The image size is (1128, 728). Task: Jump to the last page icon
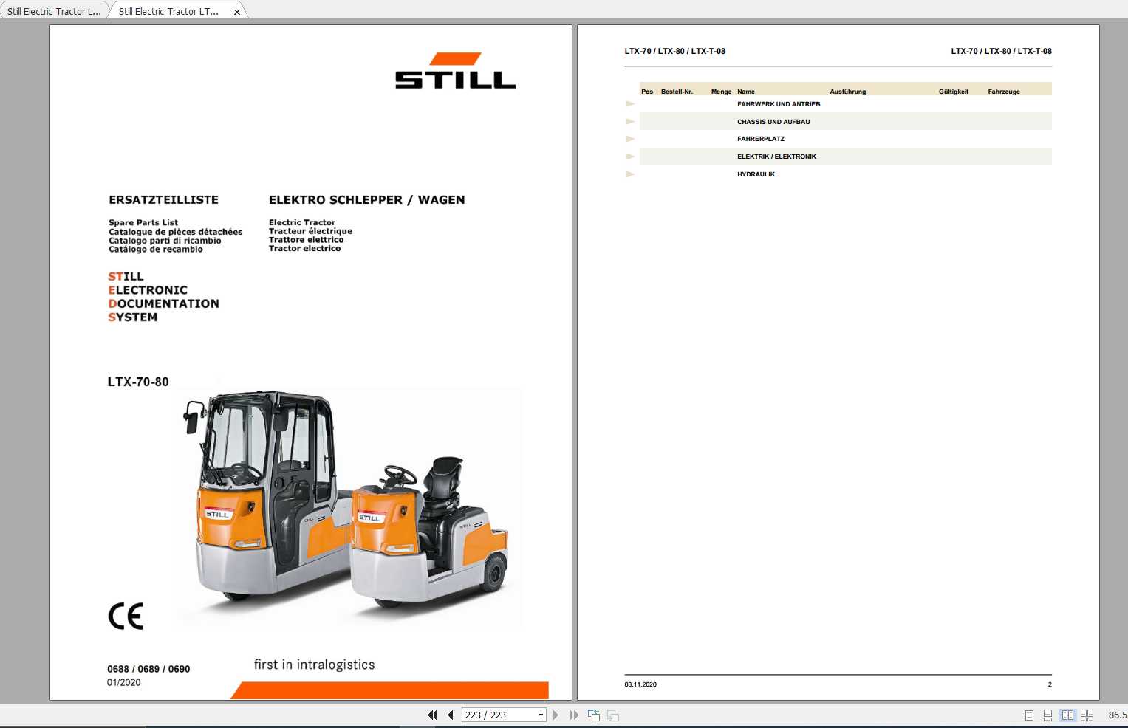575,715
